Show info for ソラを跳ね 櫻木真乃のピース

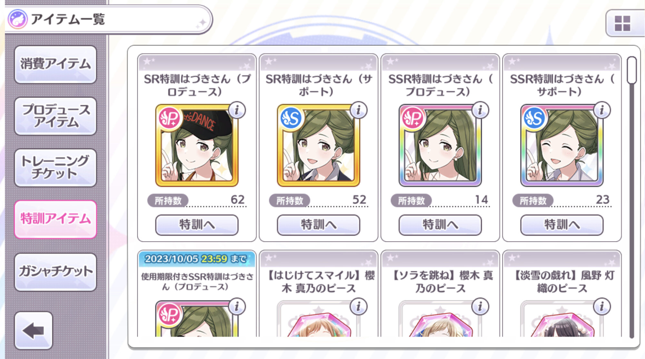480,307
